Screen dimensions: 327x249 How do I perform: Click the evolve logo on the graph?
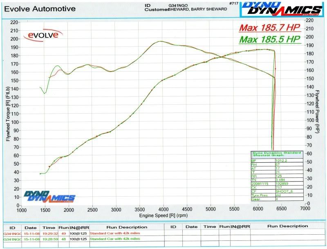(x=43, y=35)
